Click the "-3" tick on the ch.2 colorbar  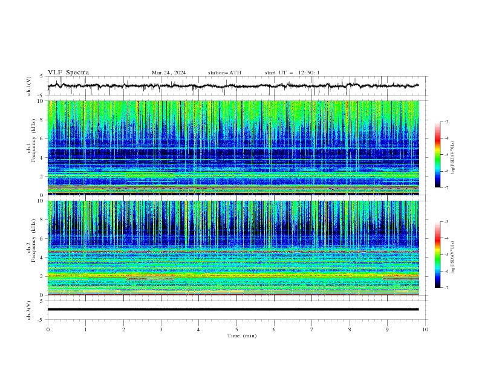click(x=446, y=222)
